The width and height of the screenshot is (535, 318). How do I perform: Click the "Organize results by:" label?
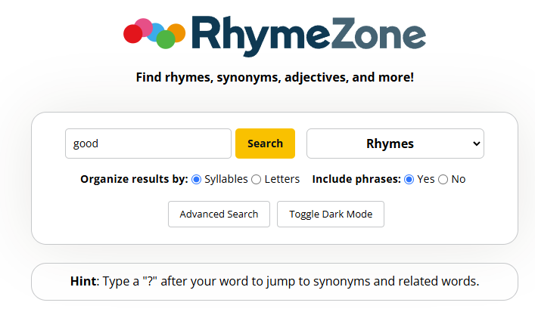coord(134,179)
